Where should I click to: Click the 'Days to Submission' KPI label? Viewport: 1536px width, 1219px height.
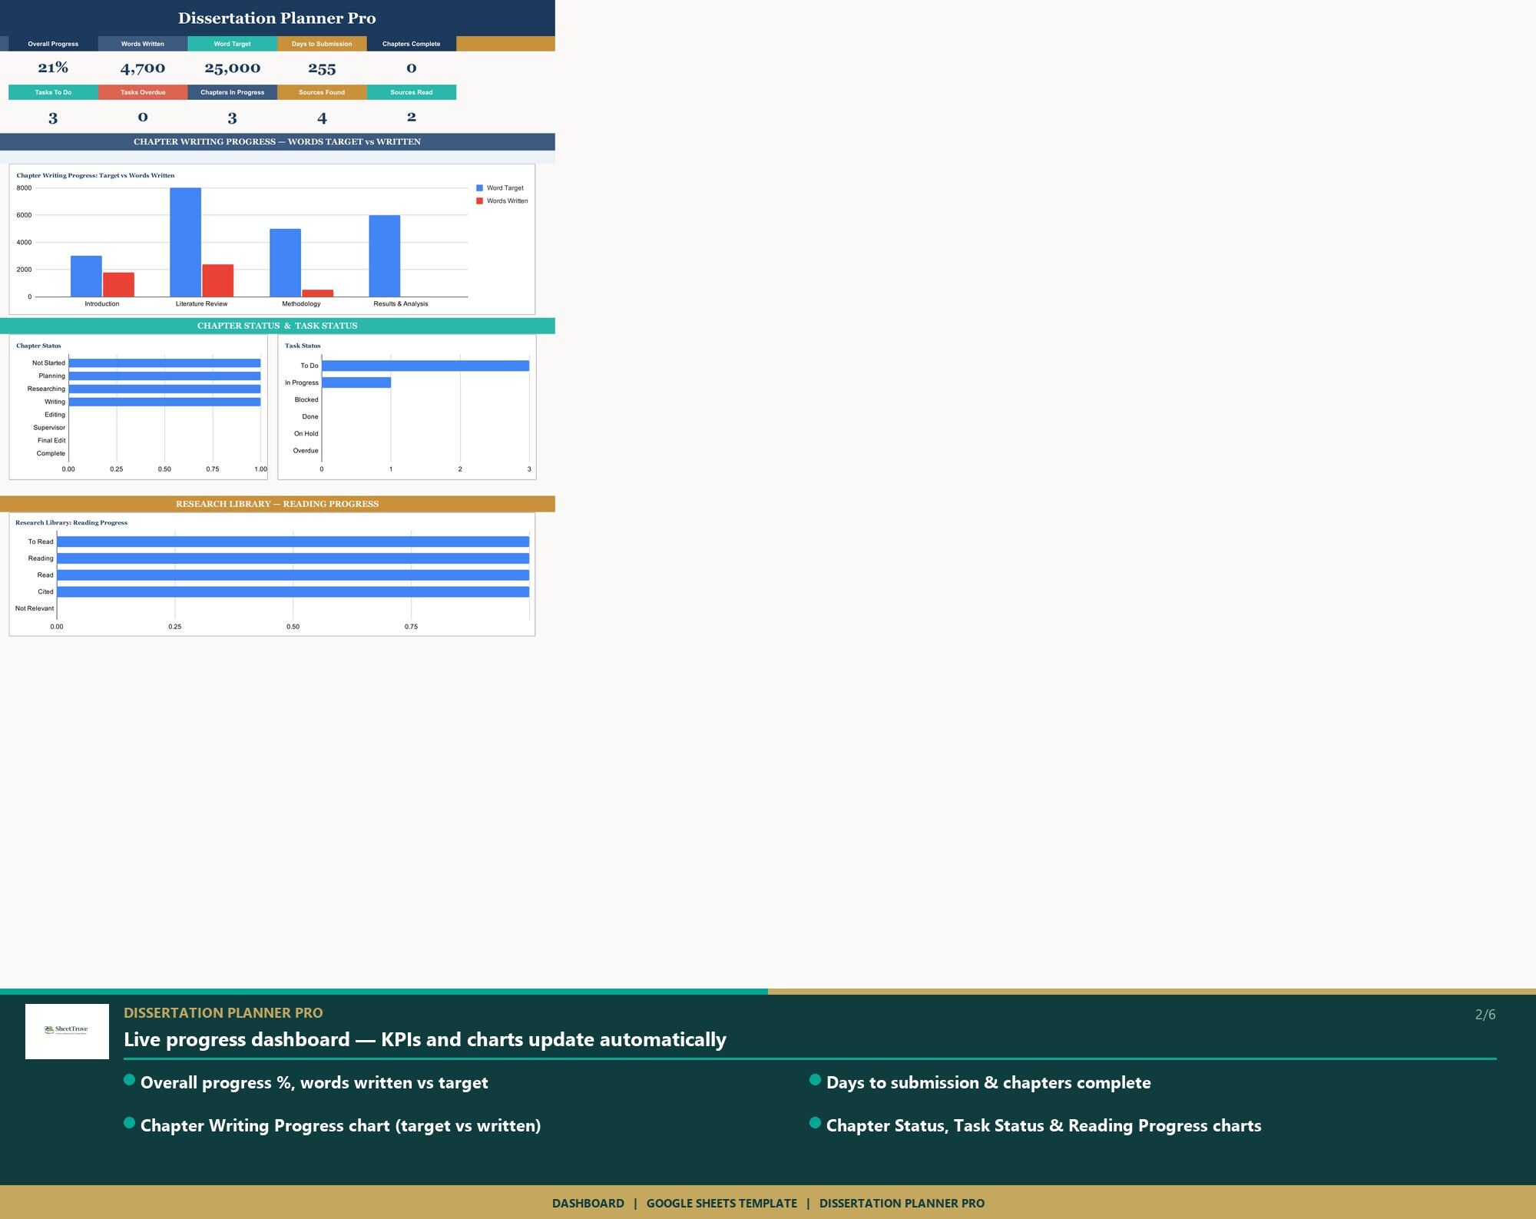(x=322, y=44)
